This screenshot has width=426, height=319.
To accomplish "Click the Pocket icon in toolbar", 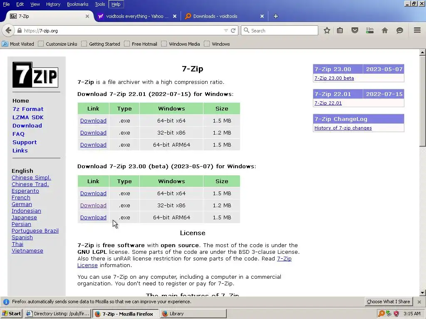I will (354, 30).
